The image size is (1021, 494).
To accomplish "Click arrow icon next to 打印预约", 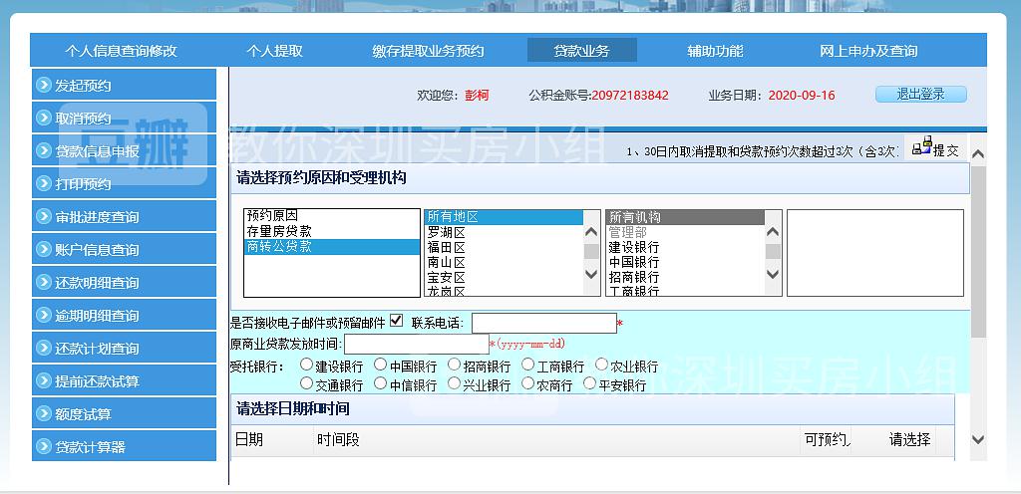I will tap(44, 183).
